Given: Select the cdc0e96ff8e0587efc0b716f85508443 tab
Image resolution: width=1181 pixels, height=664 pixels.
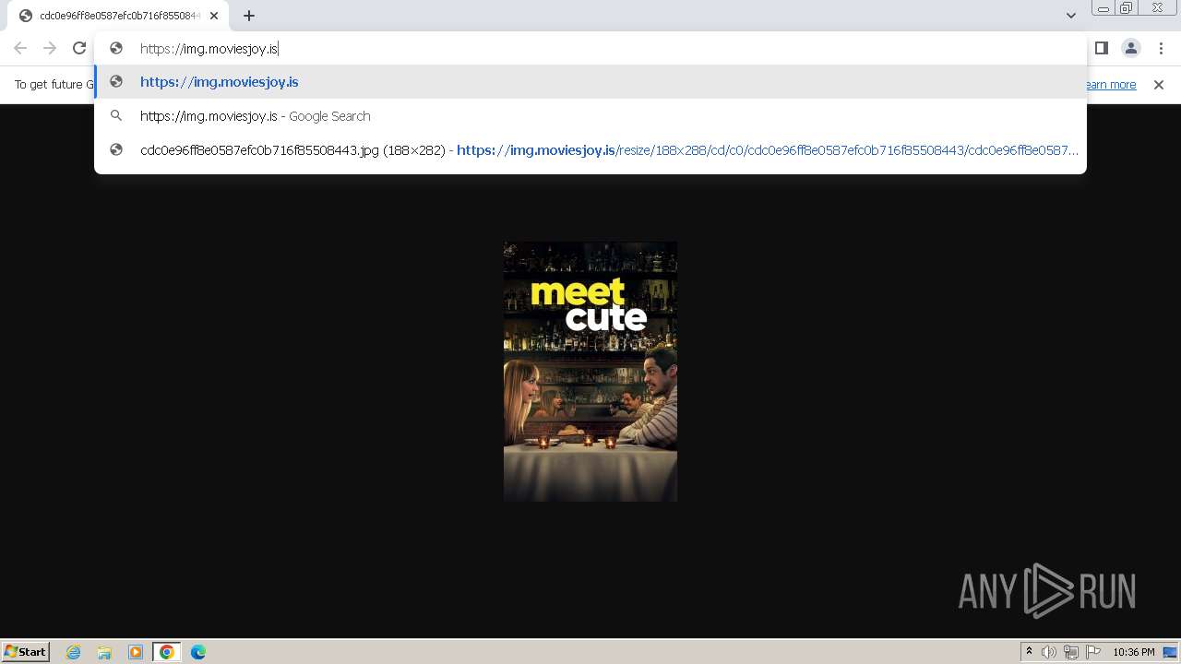Looking at the screenshot, I should [x=120, y=16].
